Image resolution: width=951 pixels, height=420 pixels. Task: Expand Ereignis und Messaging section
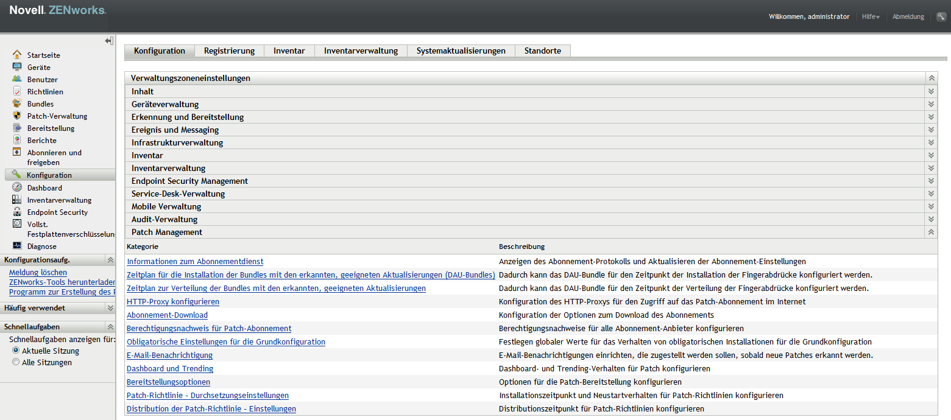[x=931, y=130]
